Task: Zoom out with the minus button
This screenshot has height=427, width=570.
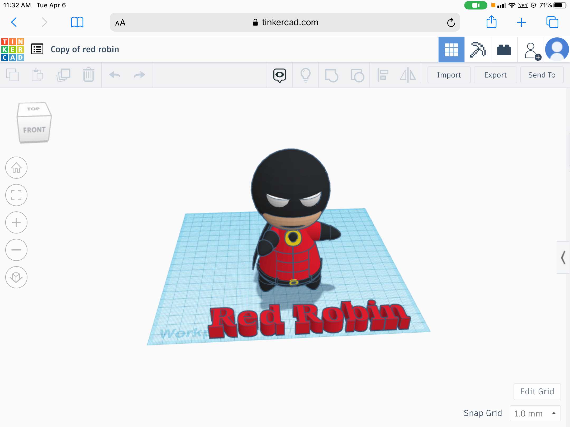Action: point(16,250)
